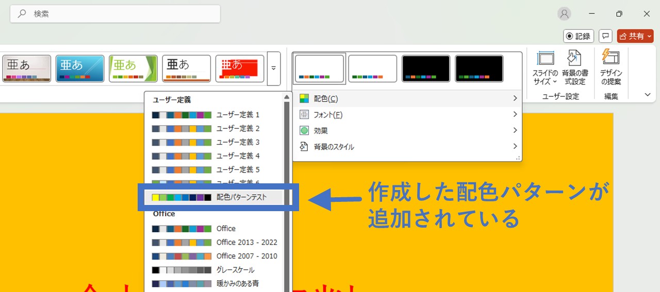The height and width of the screenshot is (292, 660).
Task: Click the Share (共有) button
Action: (635, 36)
